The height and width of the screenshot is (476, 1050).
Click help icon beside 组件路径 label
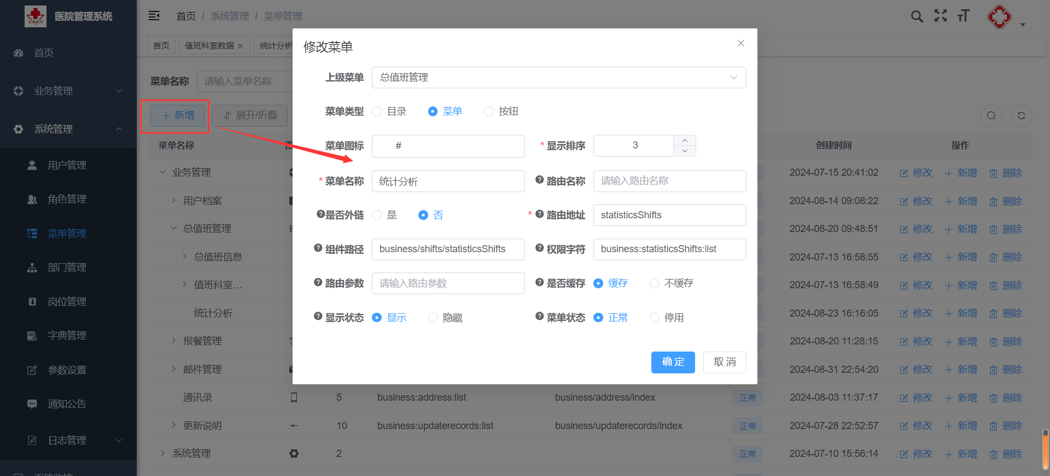click(318, 248)
